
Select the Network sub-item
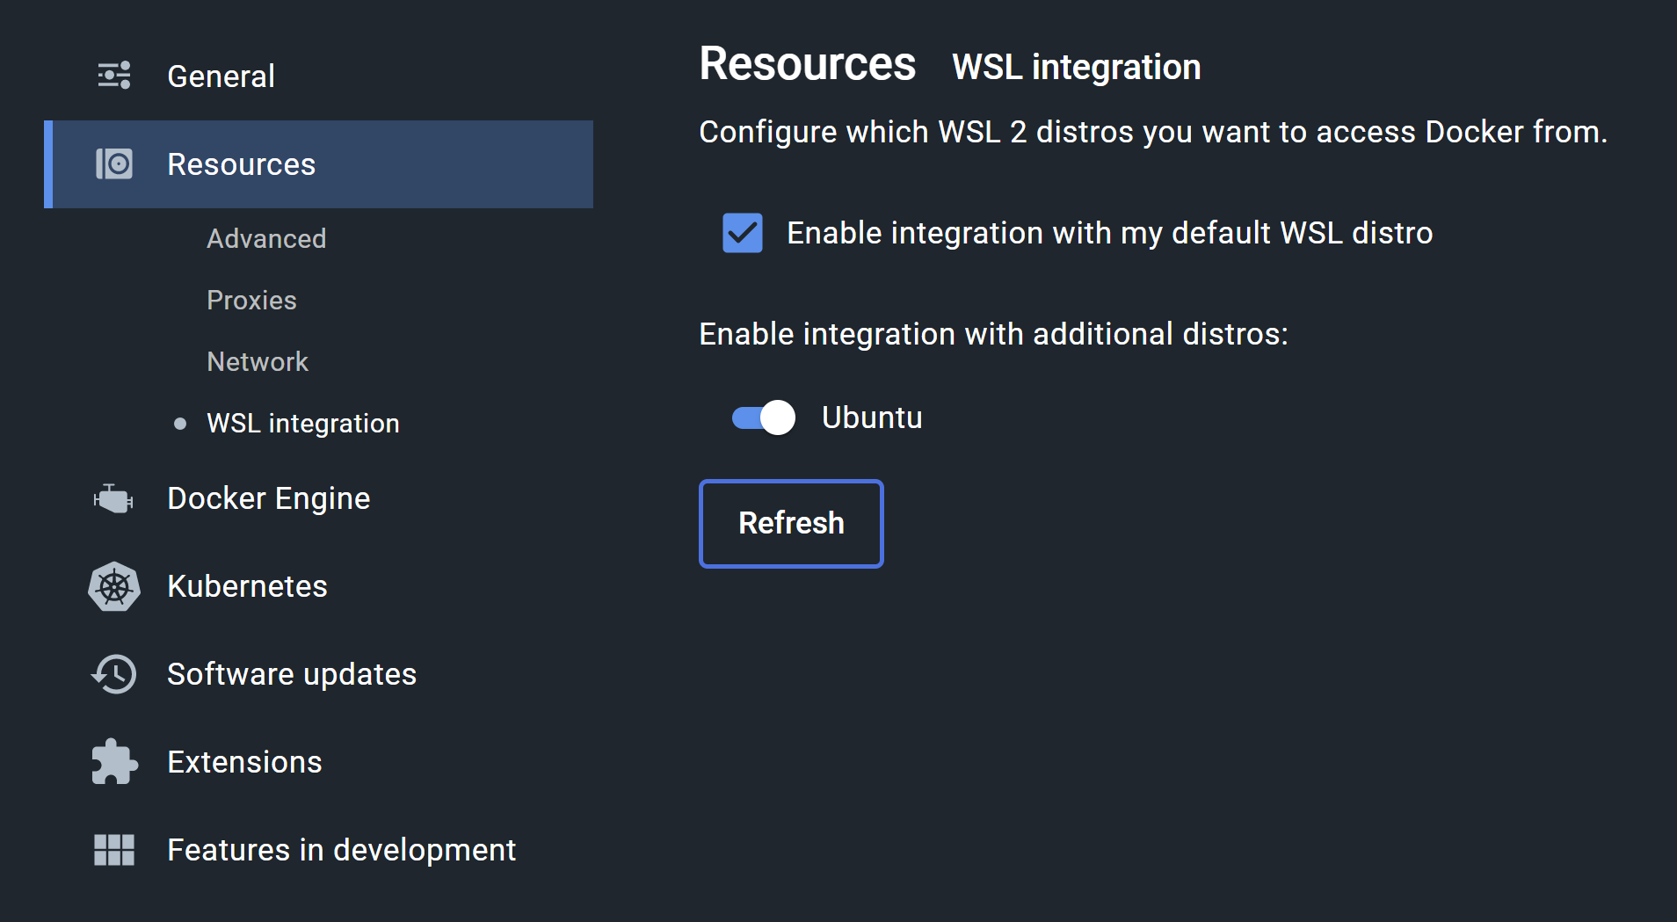pyautogui.click(x=258, y=361)
